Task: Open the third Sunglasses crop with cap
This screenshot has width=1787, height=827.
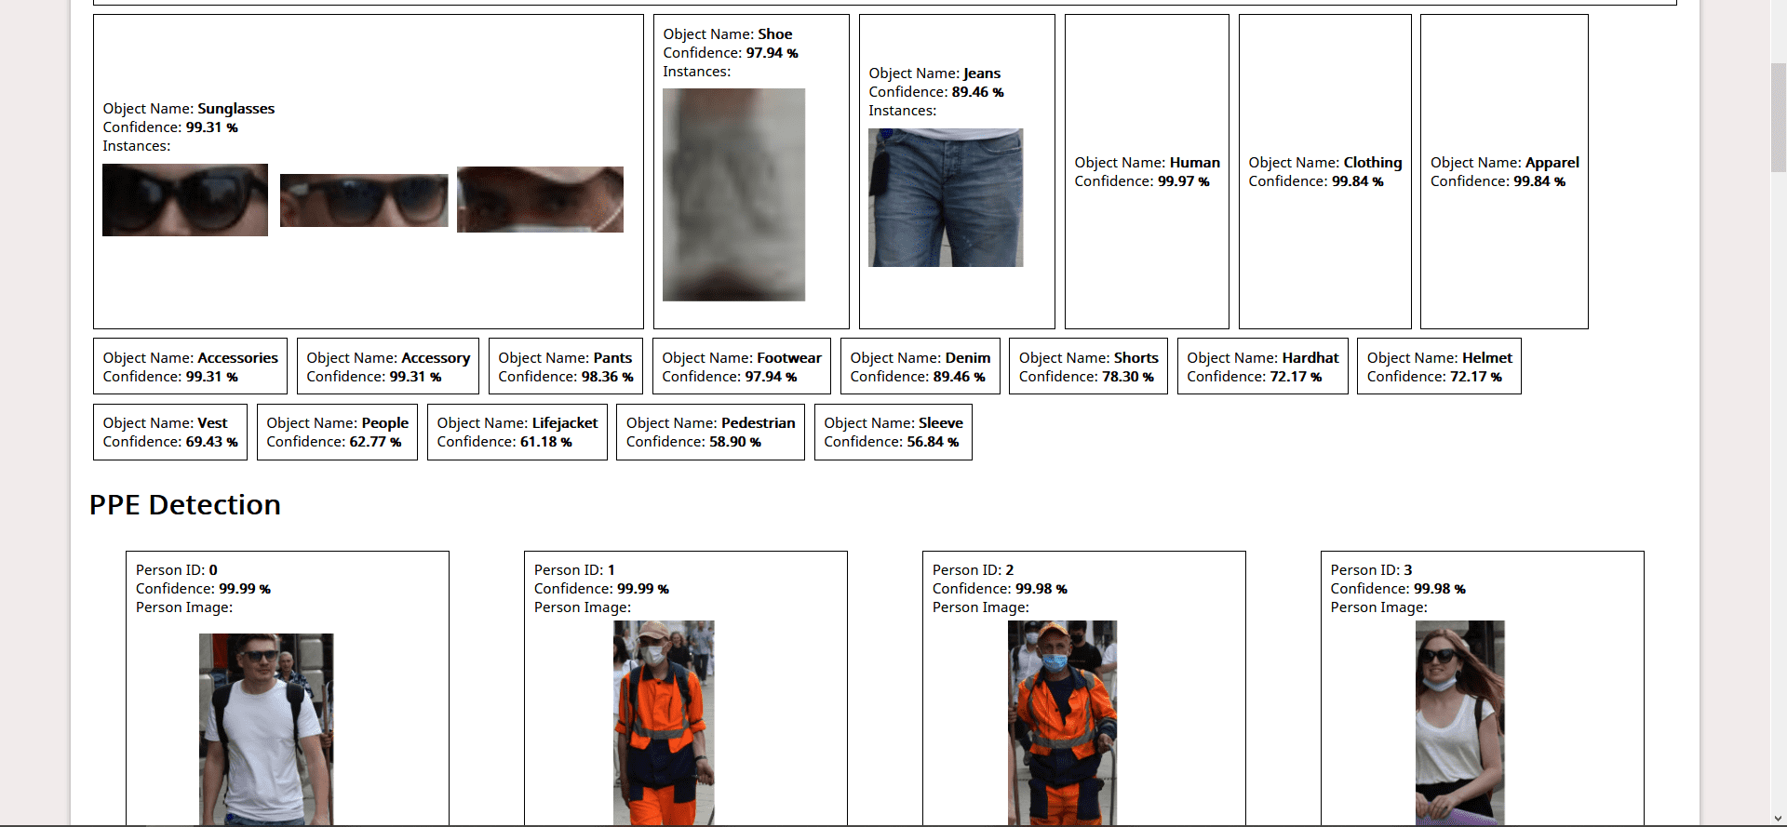Action: tap(540, 199)
